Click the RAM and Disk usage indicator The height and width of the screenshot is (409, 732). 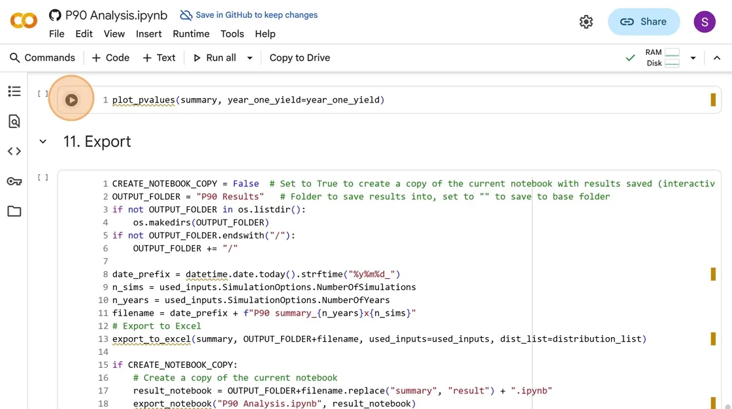661,58
